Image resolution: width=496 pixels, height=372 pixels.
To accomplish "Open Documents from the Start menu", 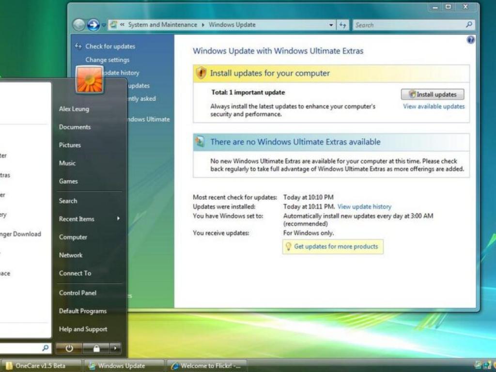I will [75, 127].
